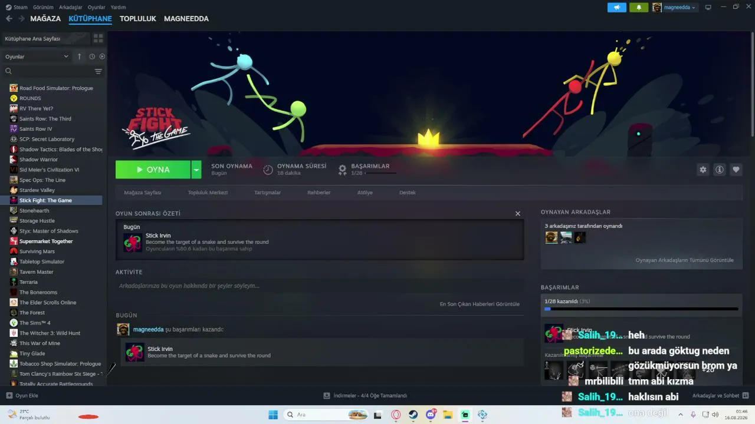The width and height of the screenshot is (755, 424).
Task: Open the first friend avatar under Oynayan Arkadaşlar
Action: coord(552,237)
